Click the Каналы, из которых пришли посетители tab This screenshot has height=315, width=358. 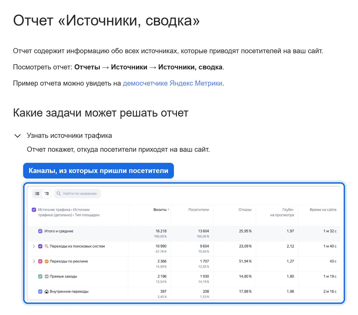(98, 171)
